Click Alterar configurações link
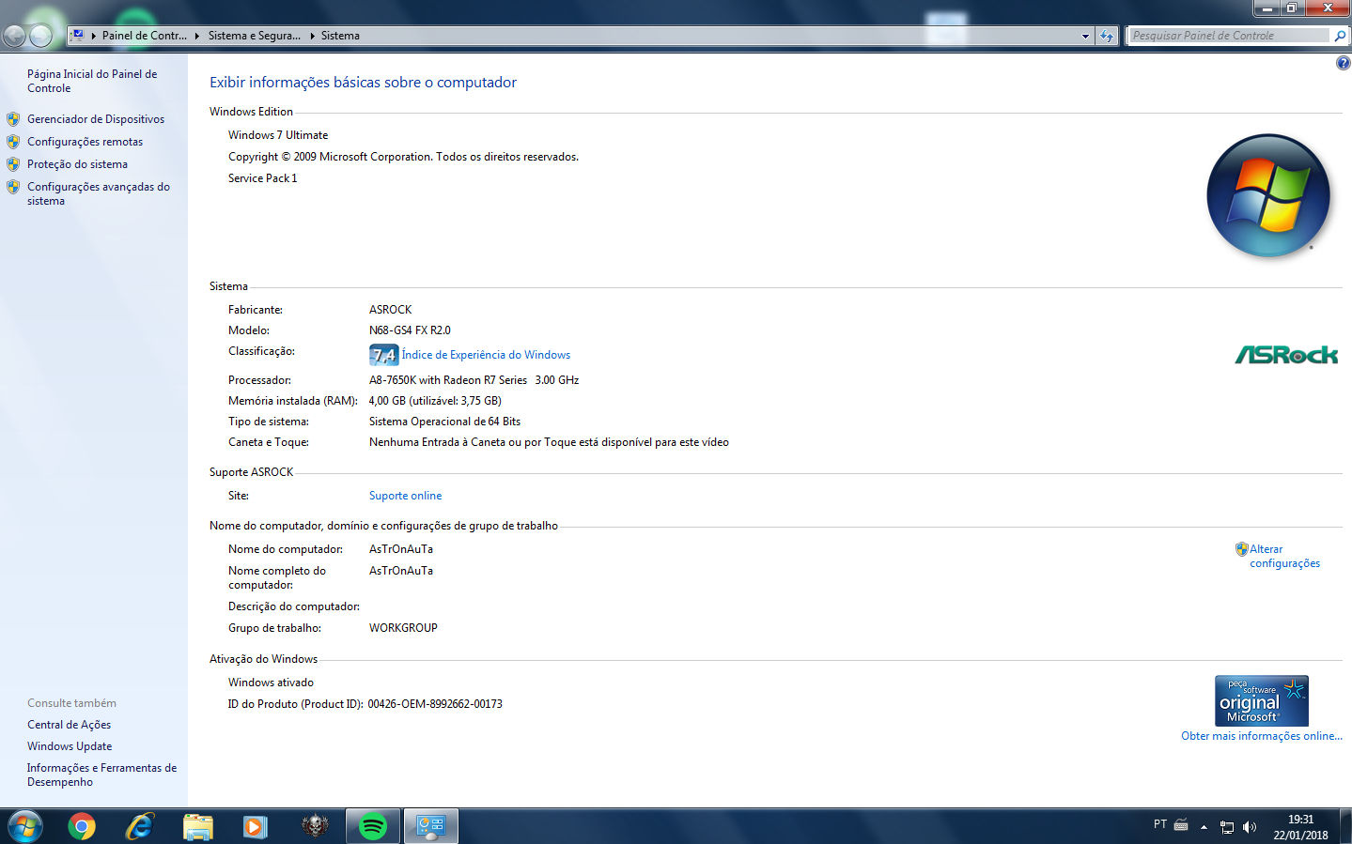Screen dimensions: 1352x844 coord(1284,556)
